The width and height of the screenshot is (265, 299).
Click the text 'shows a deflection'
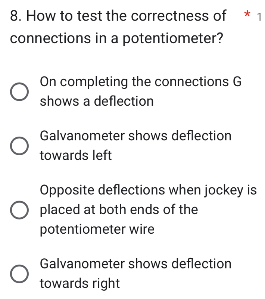(97, 101)
